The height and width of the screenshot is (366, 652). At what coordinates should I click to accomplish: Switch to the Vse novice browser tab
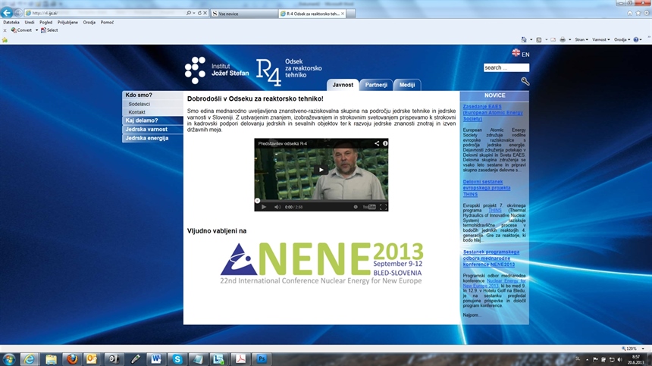pos(244,14)
